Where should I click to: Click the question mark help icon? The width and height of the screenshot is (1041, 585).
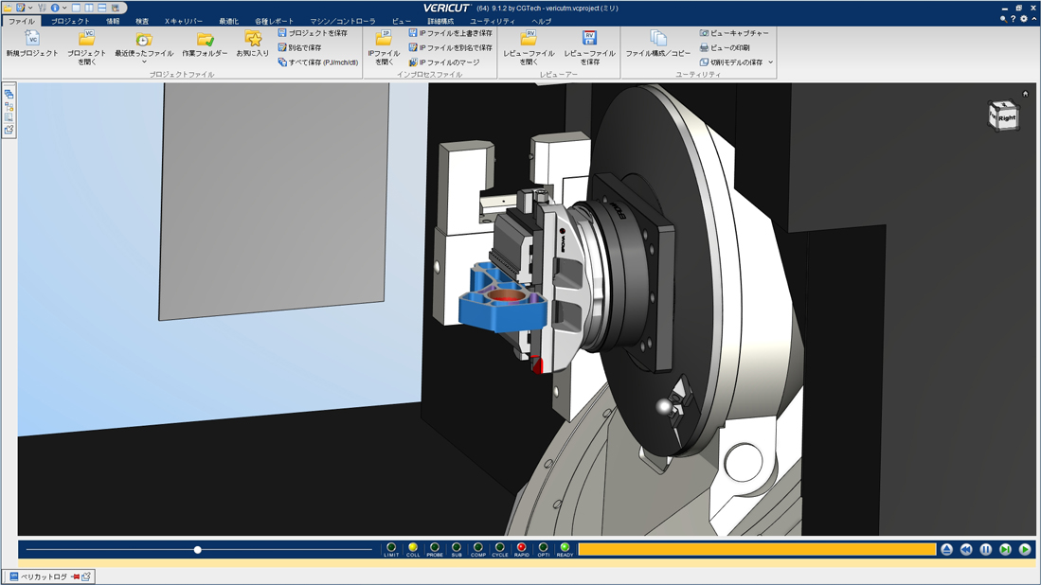pos(1014,19)
